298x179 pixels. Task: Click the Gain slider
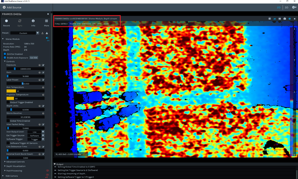point(25,76)
